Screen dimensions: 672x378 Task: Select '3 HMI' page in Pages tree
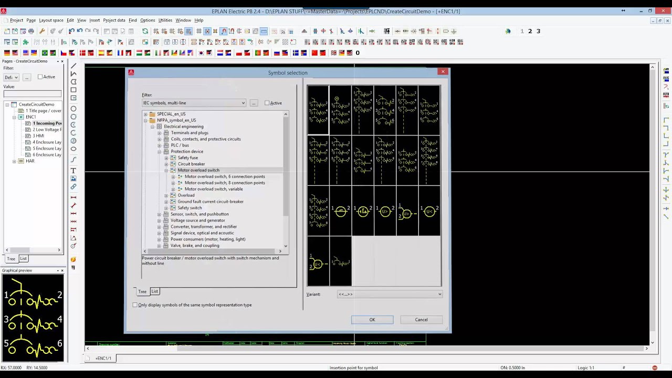tap(38, 136)
